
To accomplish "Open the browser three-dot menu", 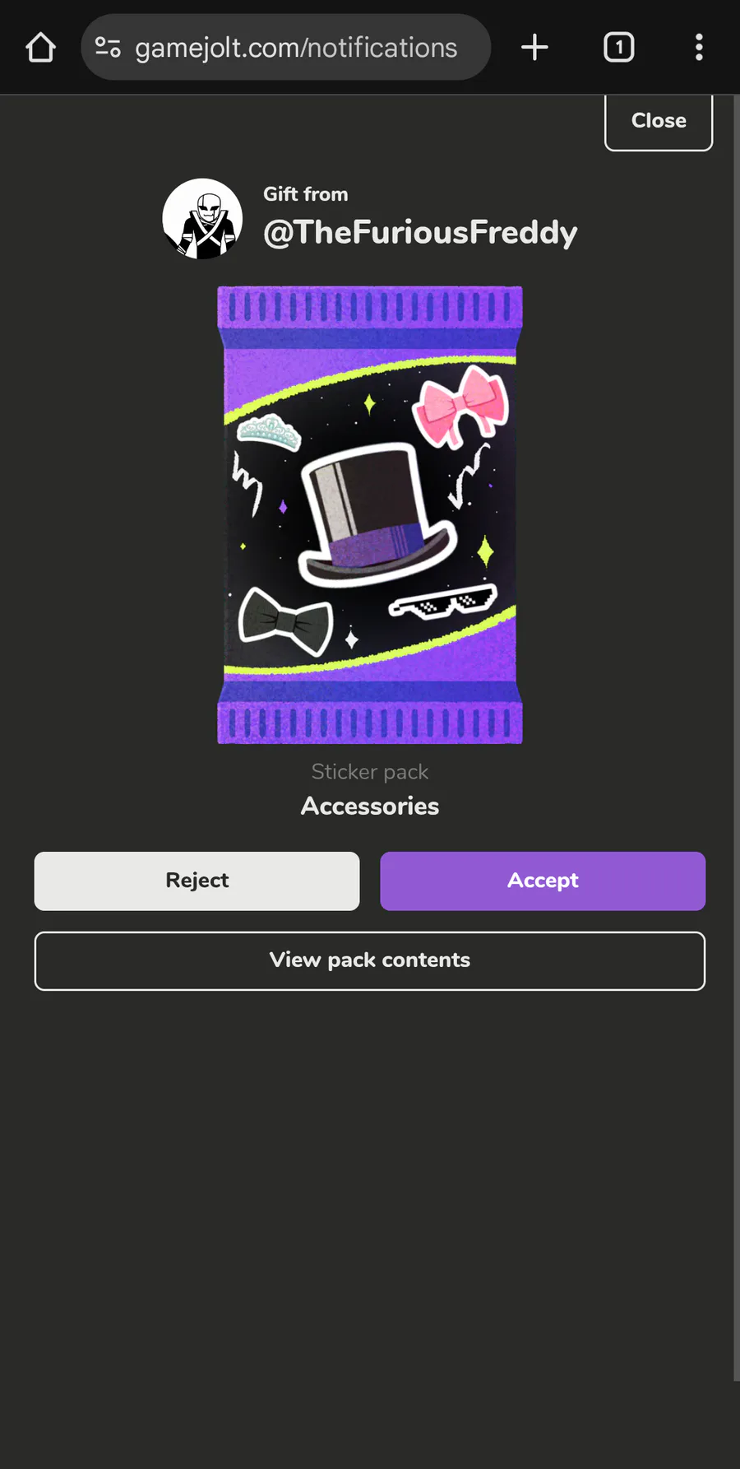I will tap(699, 48).
